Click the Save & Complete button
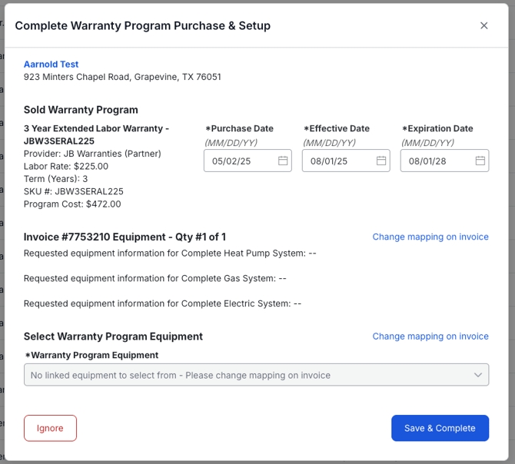The height and width of the screenshot is (464, 515). pyautogui.click(x=440, y=428)
